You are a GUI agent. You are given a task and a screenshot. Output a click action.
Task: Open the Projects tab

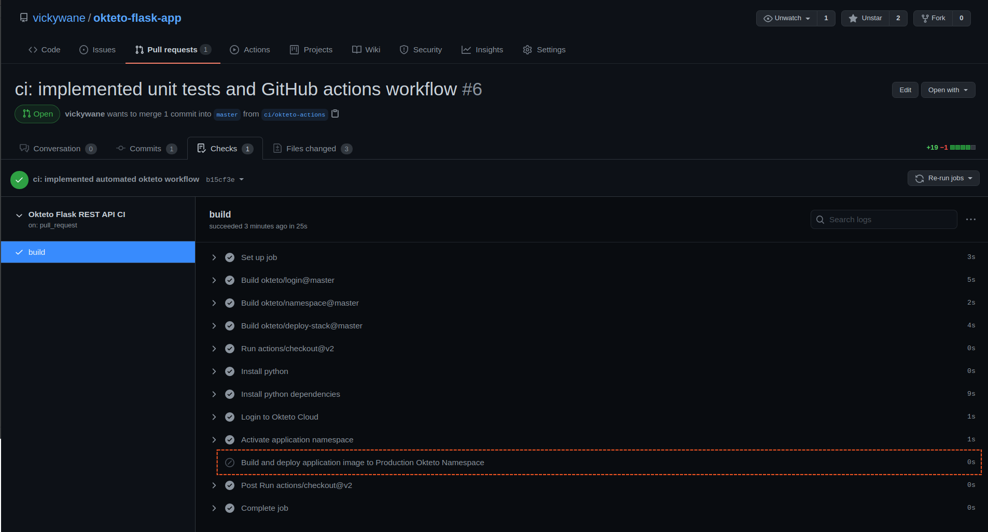click(x=311, y=50)
